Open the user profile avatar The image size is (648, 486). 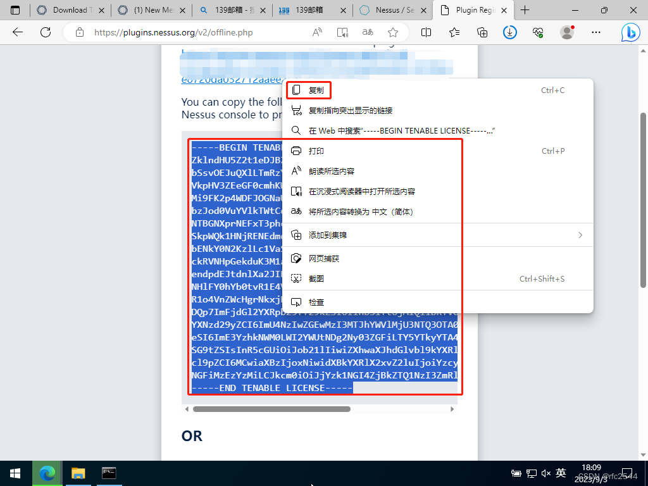567,32
